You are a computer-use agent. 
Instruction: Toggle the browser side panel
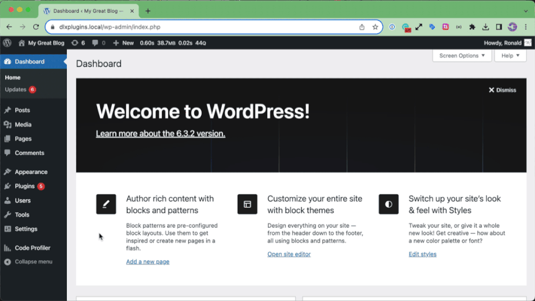click(x=499, y=27)
